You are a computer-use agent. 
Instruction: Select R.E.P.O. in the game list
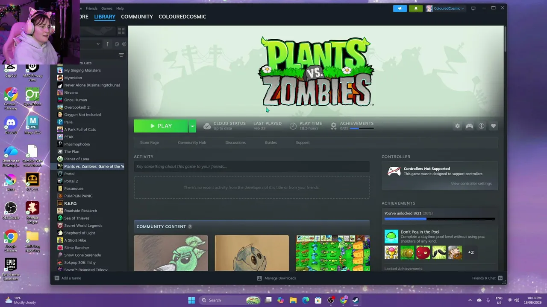click(71, 203)
